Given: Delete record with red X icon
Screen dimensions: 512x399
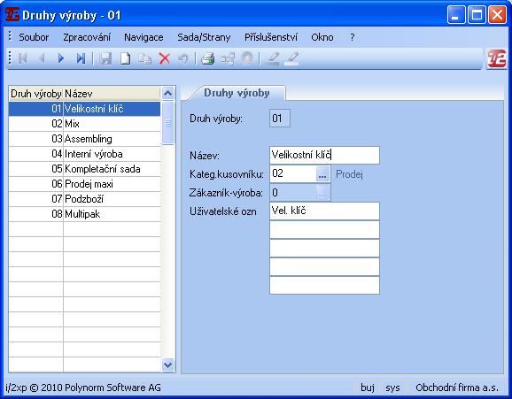Looking at the screenshot, I should coord(165,59).
